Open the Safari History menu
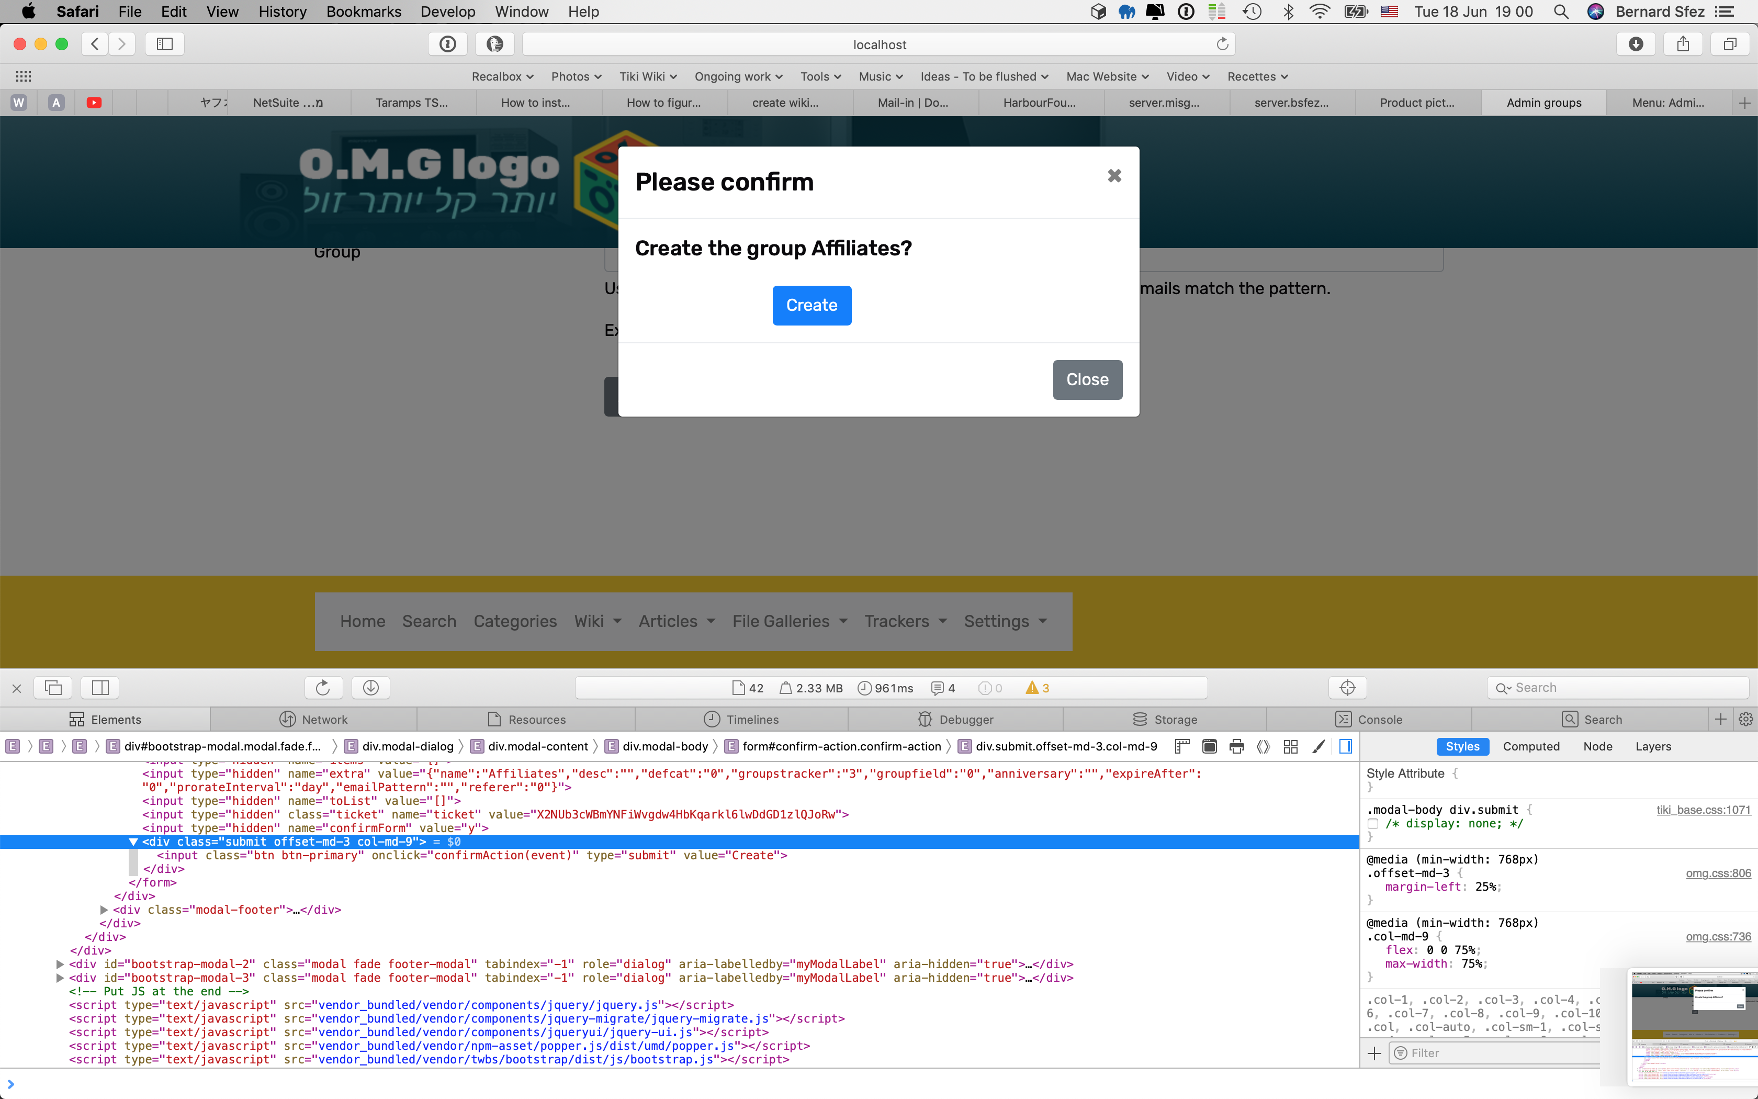Image resolution: width=1758 pixels, height=1099 pixels. pyautogui.click(x=283, y=12)
